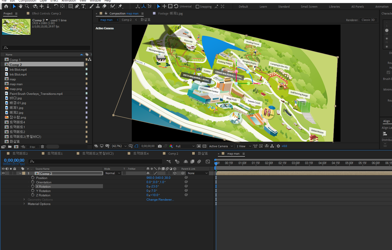Activate the Zoom magnifier tool
Screen dimensions: 392x250
coord(27,6)
